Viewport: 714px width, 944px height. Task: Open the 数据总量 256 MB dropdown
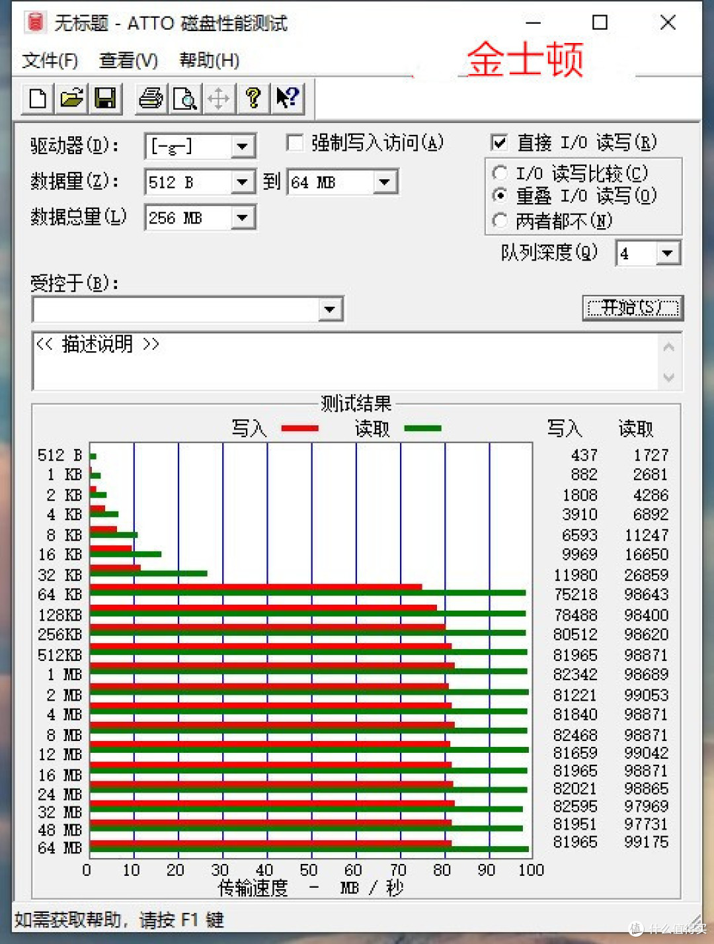[x=243, y=218]
